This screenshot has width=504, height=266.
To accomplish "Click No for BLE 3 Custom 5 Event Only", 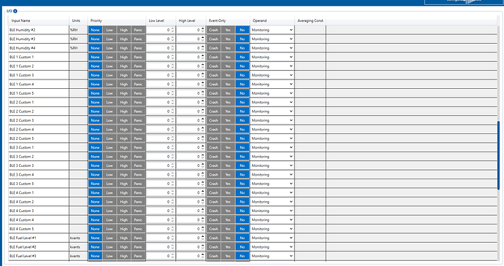I will tap(243, 184).
